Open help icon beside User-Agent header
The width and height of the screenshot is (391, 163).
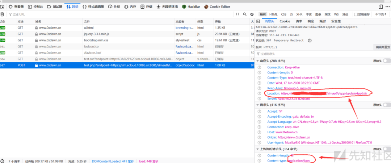click(259, 142)
